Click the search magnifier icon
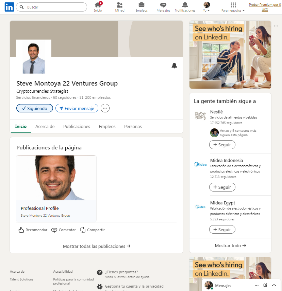282x291 pixels. pos(21,7)
